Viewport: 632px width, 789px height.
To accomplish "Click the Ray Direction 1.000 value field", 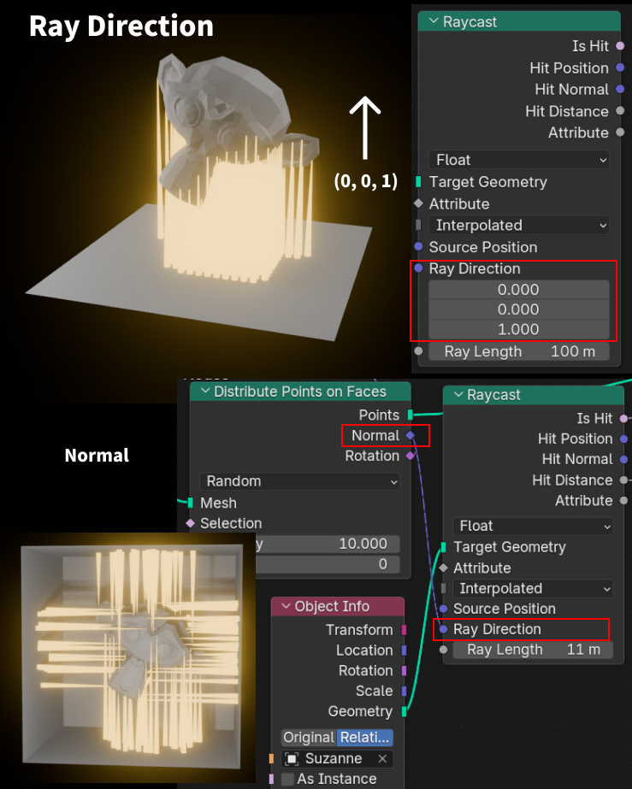I will click(518, 329).
